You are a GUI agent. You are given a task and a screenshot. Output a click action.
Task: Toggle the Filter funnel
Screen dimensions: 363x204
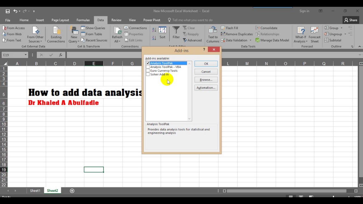(176, 33)
